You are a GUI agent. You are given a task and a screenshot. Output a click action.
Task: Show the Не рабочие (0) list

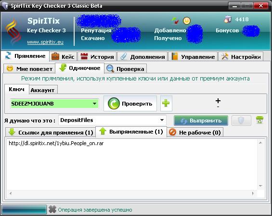coord(195,133)
